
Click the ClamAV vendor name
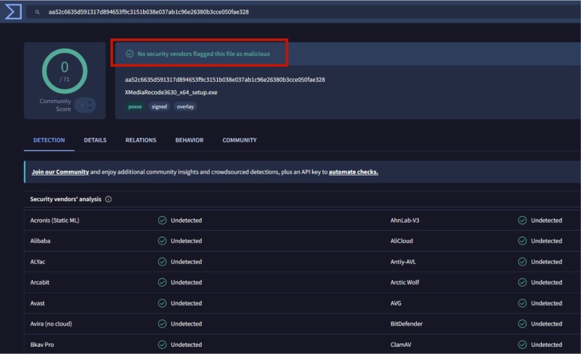tap(401, 345)
